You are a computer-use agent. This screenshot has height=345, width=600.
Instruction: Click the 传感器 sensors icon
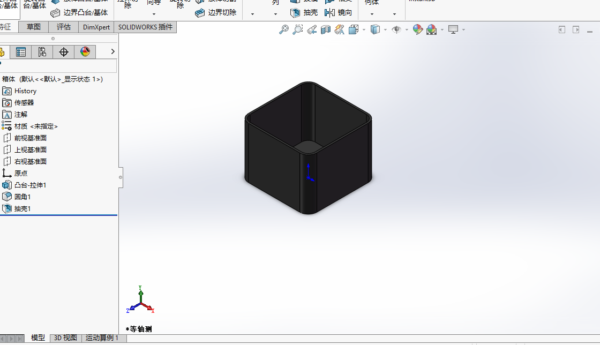pos(7,103)
